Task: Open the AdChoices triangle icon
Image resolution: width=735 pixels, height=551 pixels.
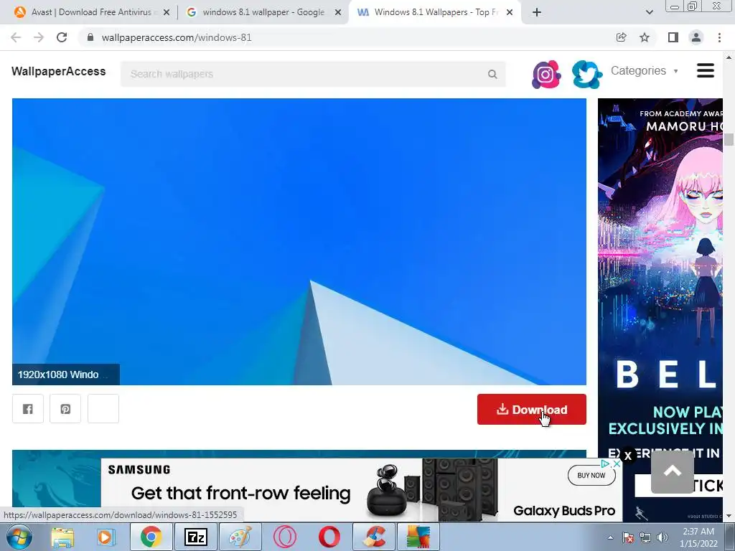Action: pos(606,464)
